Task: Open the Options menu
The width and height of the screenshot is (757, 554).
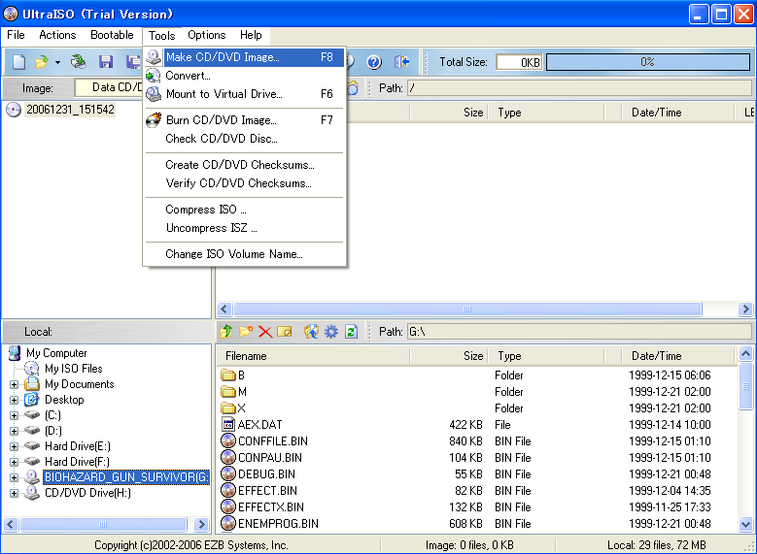Action: 207,35
